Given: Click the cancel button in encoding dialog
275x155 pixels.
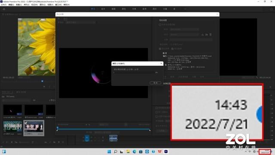Looking at the screenshot, I should (156, 83).
